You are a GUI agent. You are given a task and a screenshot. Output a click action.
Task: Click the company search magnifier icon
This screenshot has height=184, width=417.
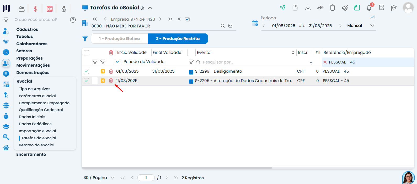(223, 26)
